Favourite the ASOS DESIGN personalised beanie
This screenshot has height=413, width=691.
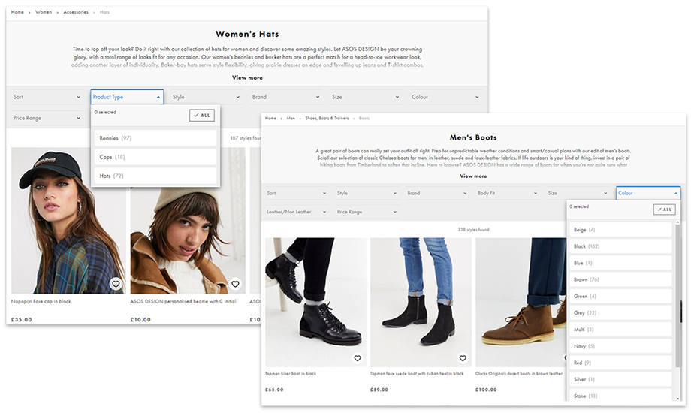pos(235,284)
